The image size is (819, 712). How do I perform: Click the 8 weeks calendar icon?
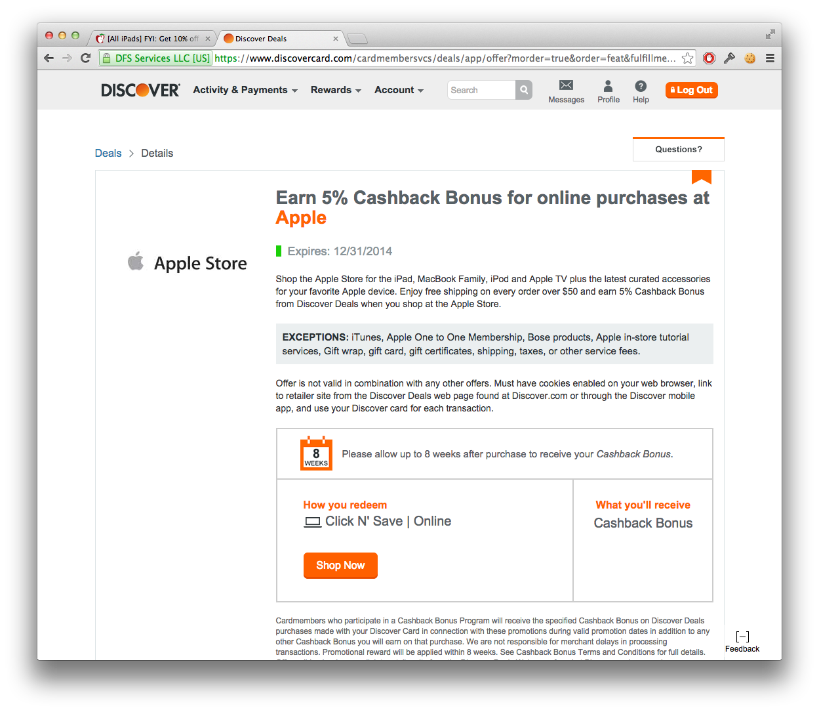point(316,453)
